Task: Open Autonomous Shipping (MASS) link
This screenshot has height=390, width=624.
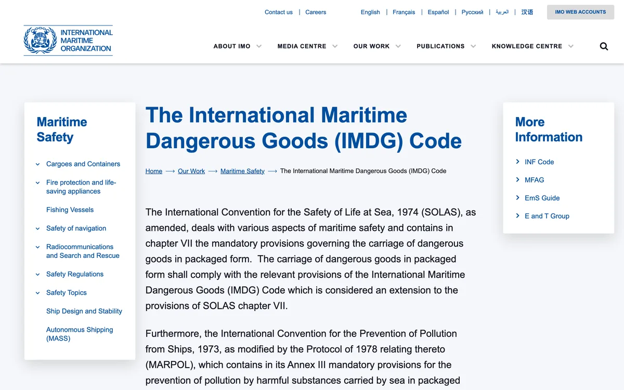Action: click(80, 334)
